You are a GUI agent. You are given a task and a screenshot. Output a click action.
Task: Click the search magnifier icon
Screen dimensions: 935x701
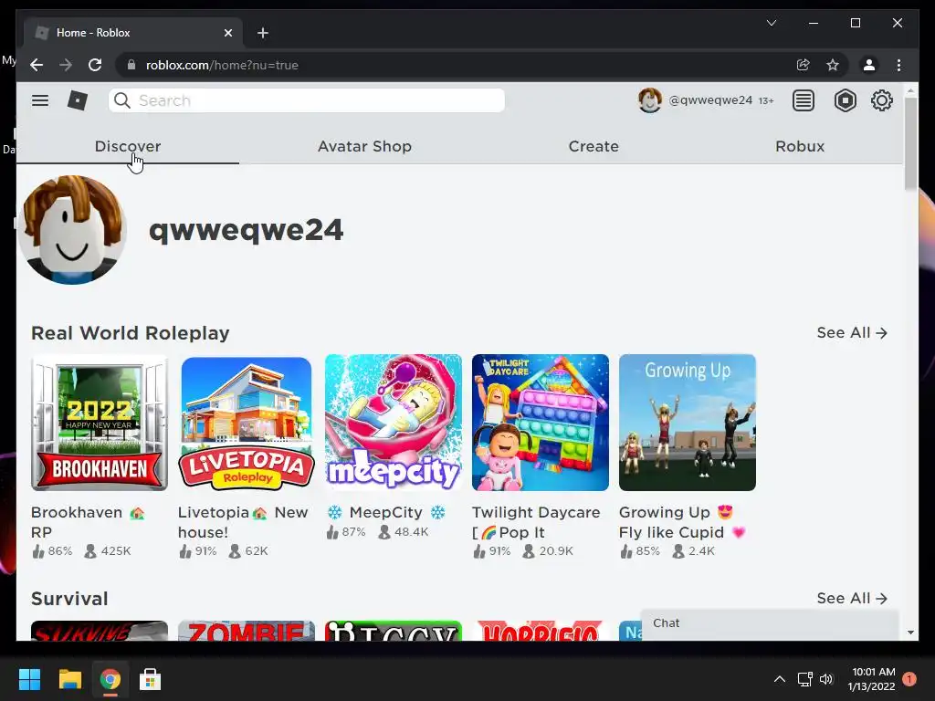tap(121, 100)
